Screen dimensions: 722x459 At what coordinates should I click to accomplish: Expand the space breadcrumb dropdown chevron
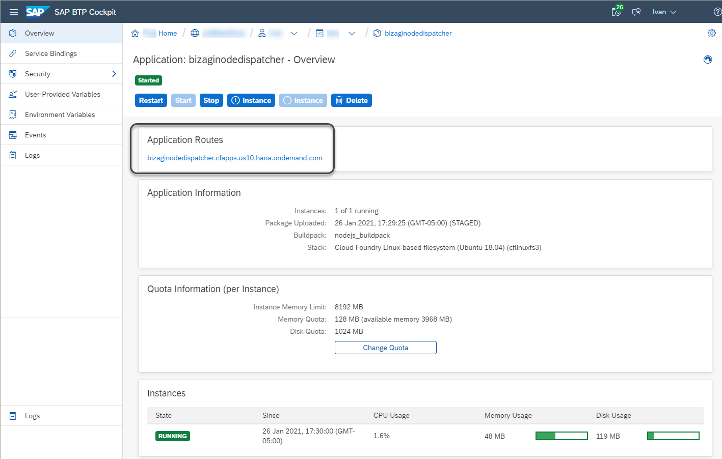point(352,33)
